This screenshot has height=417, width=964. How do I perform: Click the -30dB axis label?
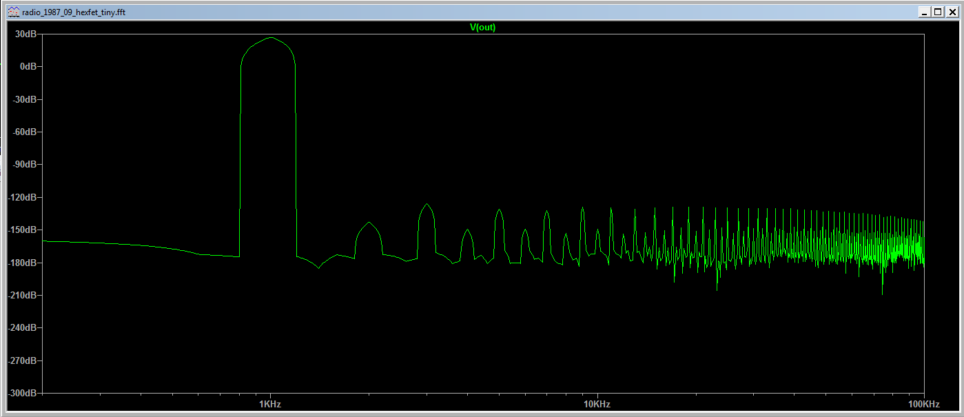[x=24, y=99]
